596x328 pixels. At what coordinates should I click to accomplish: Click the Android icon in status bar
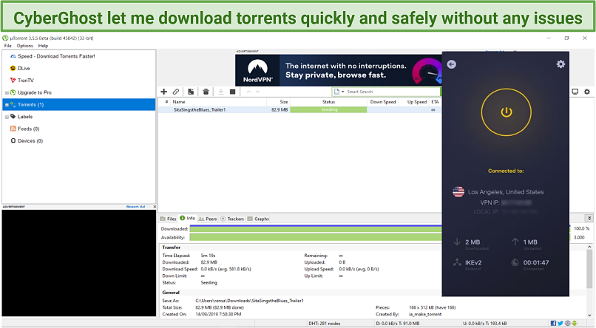pyautogui.click(x=574, y=323)
